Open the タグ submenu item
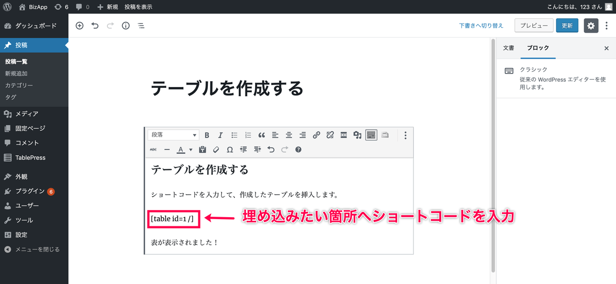This screenshot has height=284, width=616. point(11,97)
